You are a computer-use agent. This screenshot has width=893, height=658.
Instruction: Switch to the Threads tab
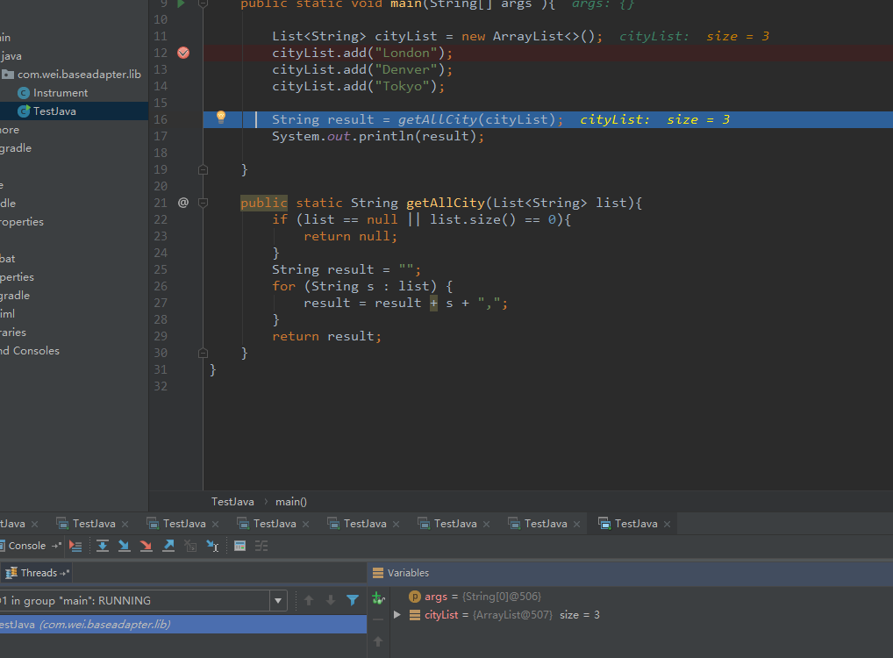37,573
